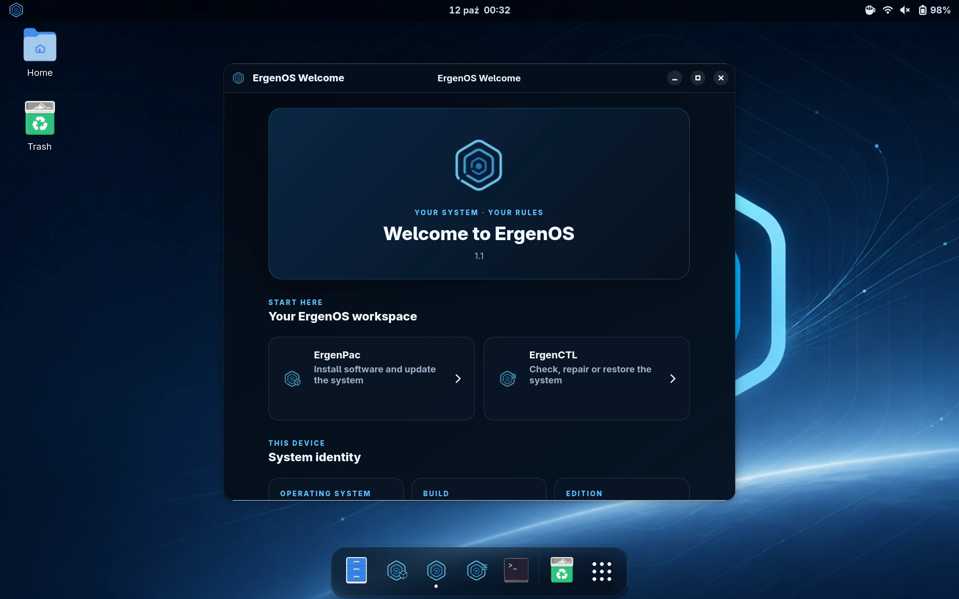This screenshot has height=599, width=959.
Task: Click the ErgenPac card's package icon
Action: click(x=293, y=379)
